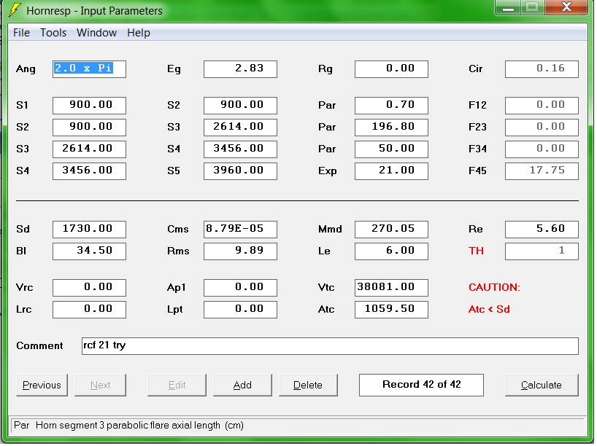Viewport: 597px width, 446px height.
Task: Click the Delete record button
Action: point(308,386)
